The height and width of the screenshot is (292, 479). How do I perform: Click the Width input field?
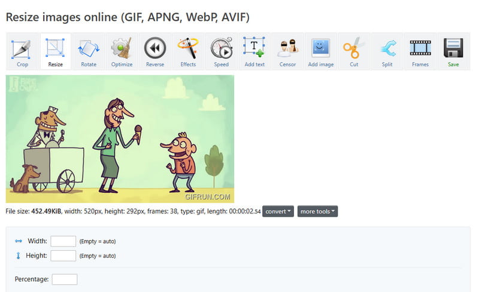[63, 241]
